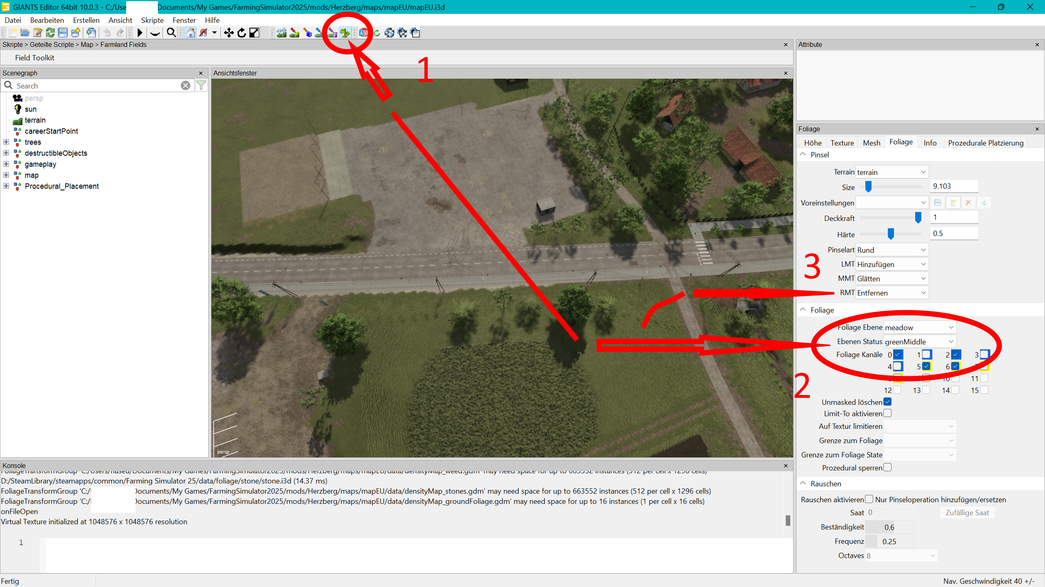Switch to the Texture tab

[842, 143]
